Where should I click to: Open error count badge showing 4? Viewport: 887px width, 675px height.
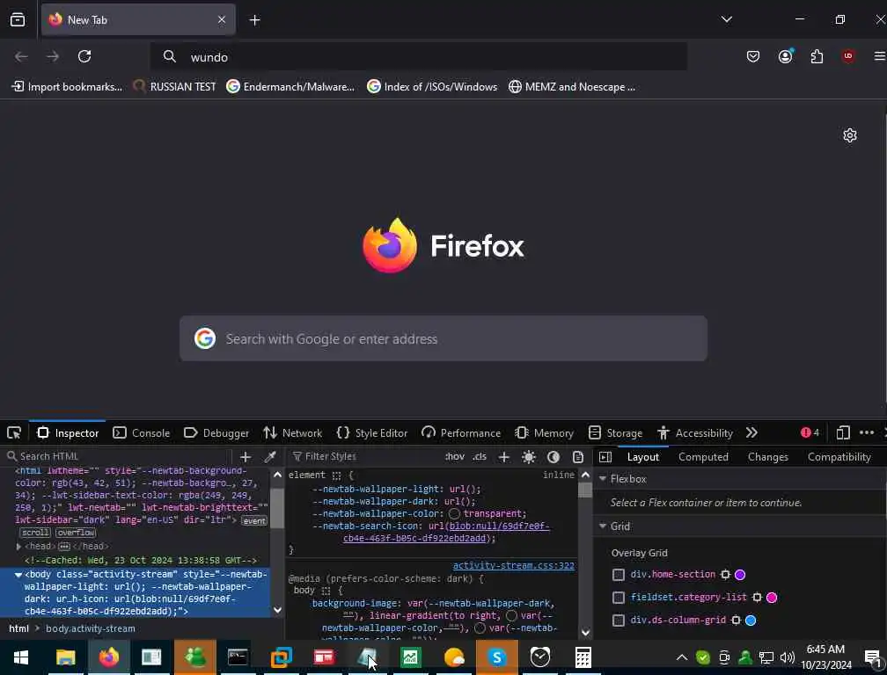pos(810,432)
